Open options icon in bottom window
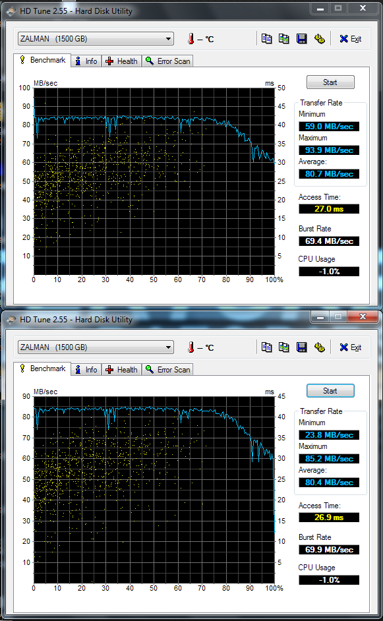The image size is (383, 621). pyautogui.click(x=319, y=347)
